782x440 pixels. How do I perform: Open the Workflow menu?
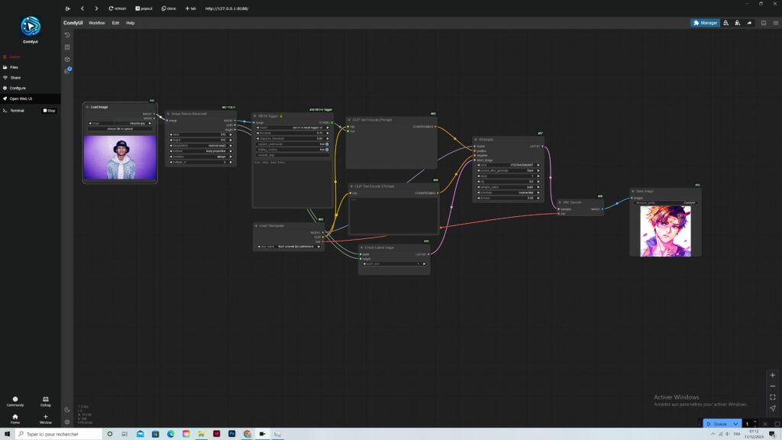[x=96, y=23]
